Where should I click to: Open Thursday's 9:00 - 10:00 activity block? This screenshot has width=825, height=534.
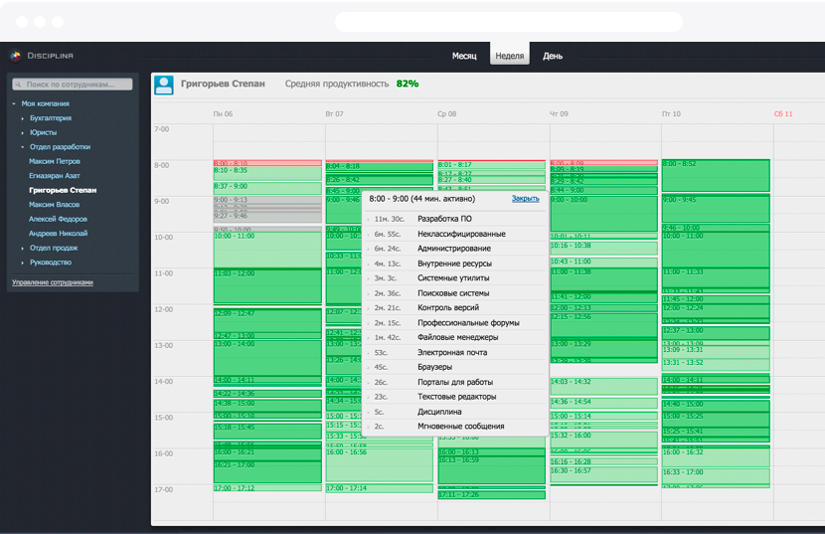pos(604,214)
